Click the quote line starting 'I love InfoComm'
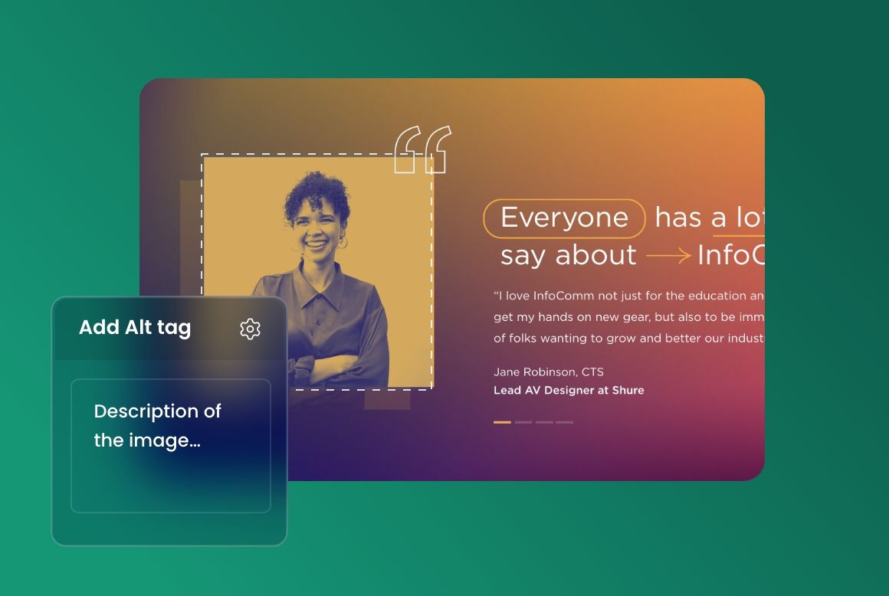 628,296
